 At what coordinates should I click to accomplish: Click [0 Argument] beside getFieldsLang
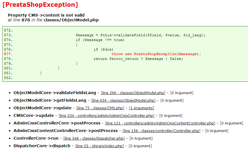[172, 101]
